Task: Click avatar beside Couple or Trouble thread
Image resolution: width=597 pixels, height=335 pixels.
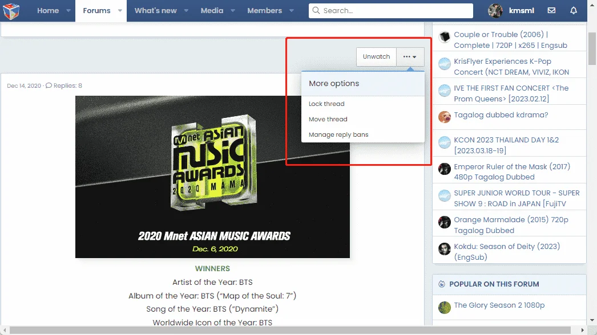Action: [x=444, y=37]
